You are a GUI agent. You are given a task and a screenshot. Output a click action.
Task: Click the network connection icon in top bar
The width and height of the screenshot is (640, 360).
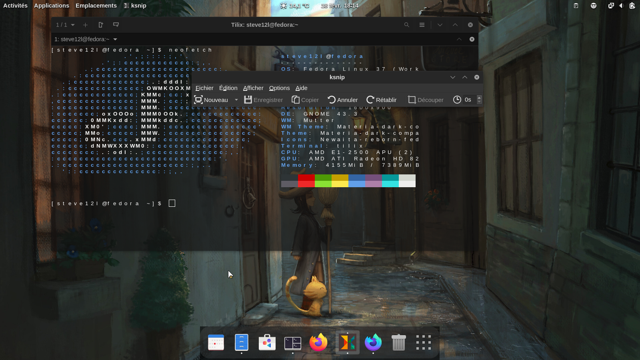coord(611,6)
